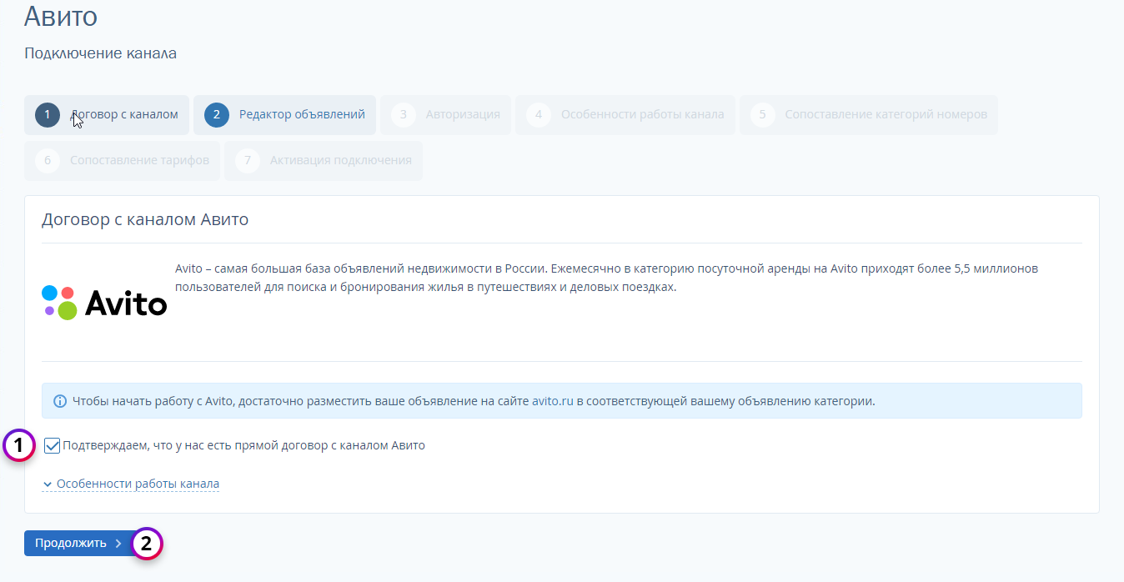Image resolution: width=1124 pixels, height=582 pixels.
Task: Uncheck the direct contract confirmation checkbox
Action: click(x=53, y=446)
